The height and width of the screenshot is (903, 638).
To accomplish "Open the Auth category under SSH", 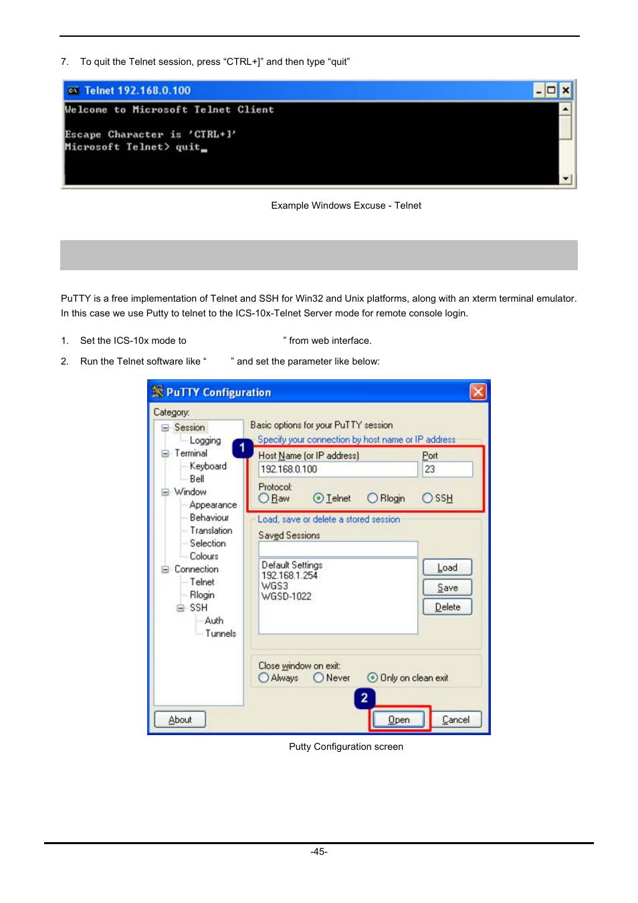I will click(x=214, y=621).
